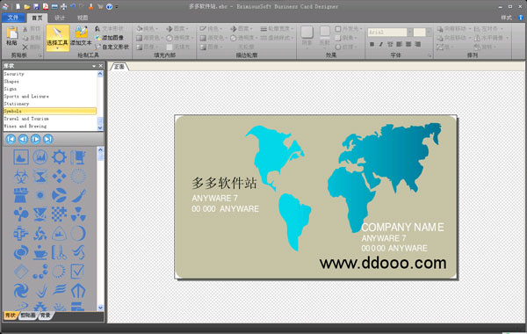
Task: Click the scissors Cut icon in clipboard group
Action: click(x=25, y=29)
